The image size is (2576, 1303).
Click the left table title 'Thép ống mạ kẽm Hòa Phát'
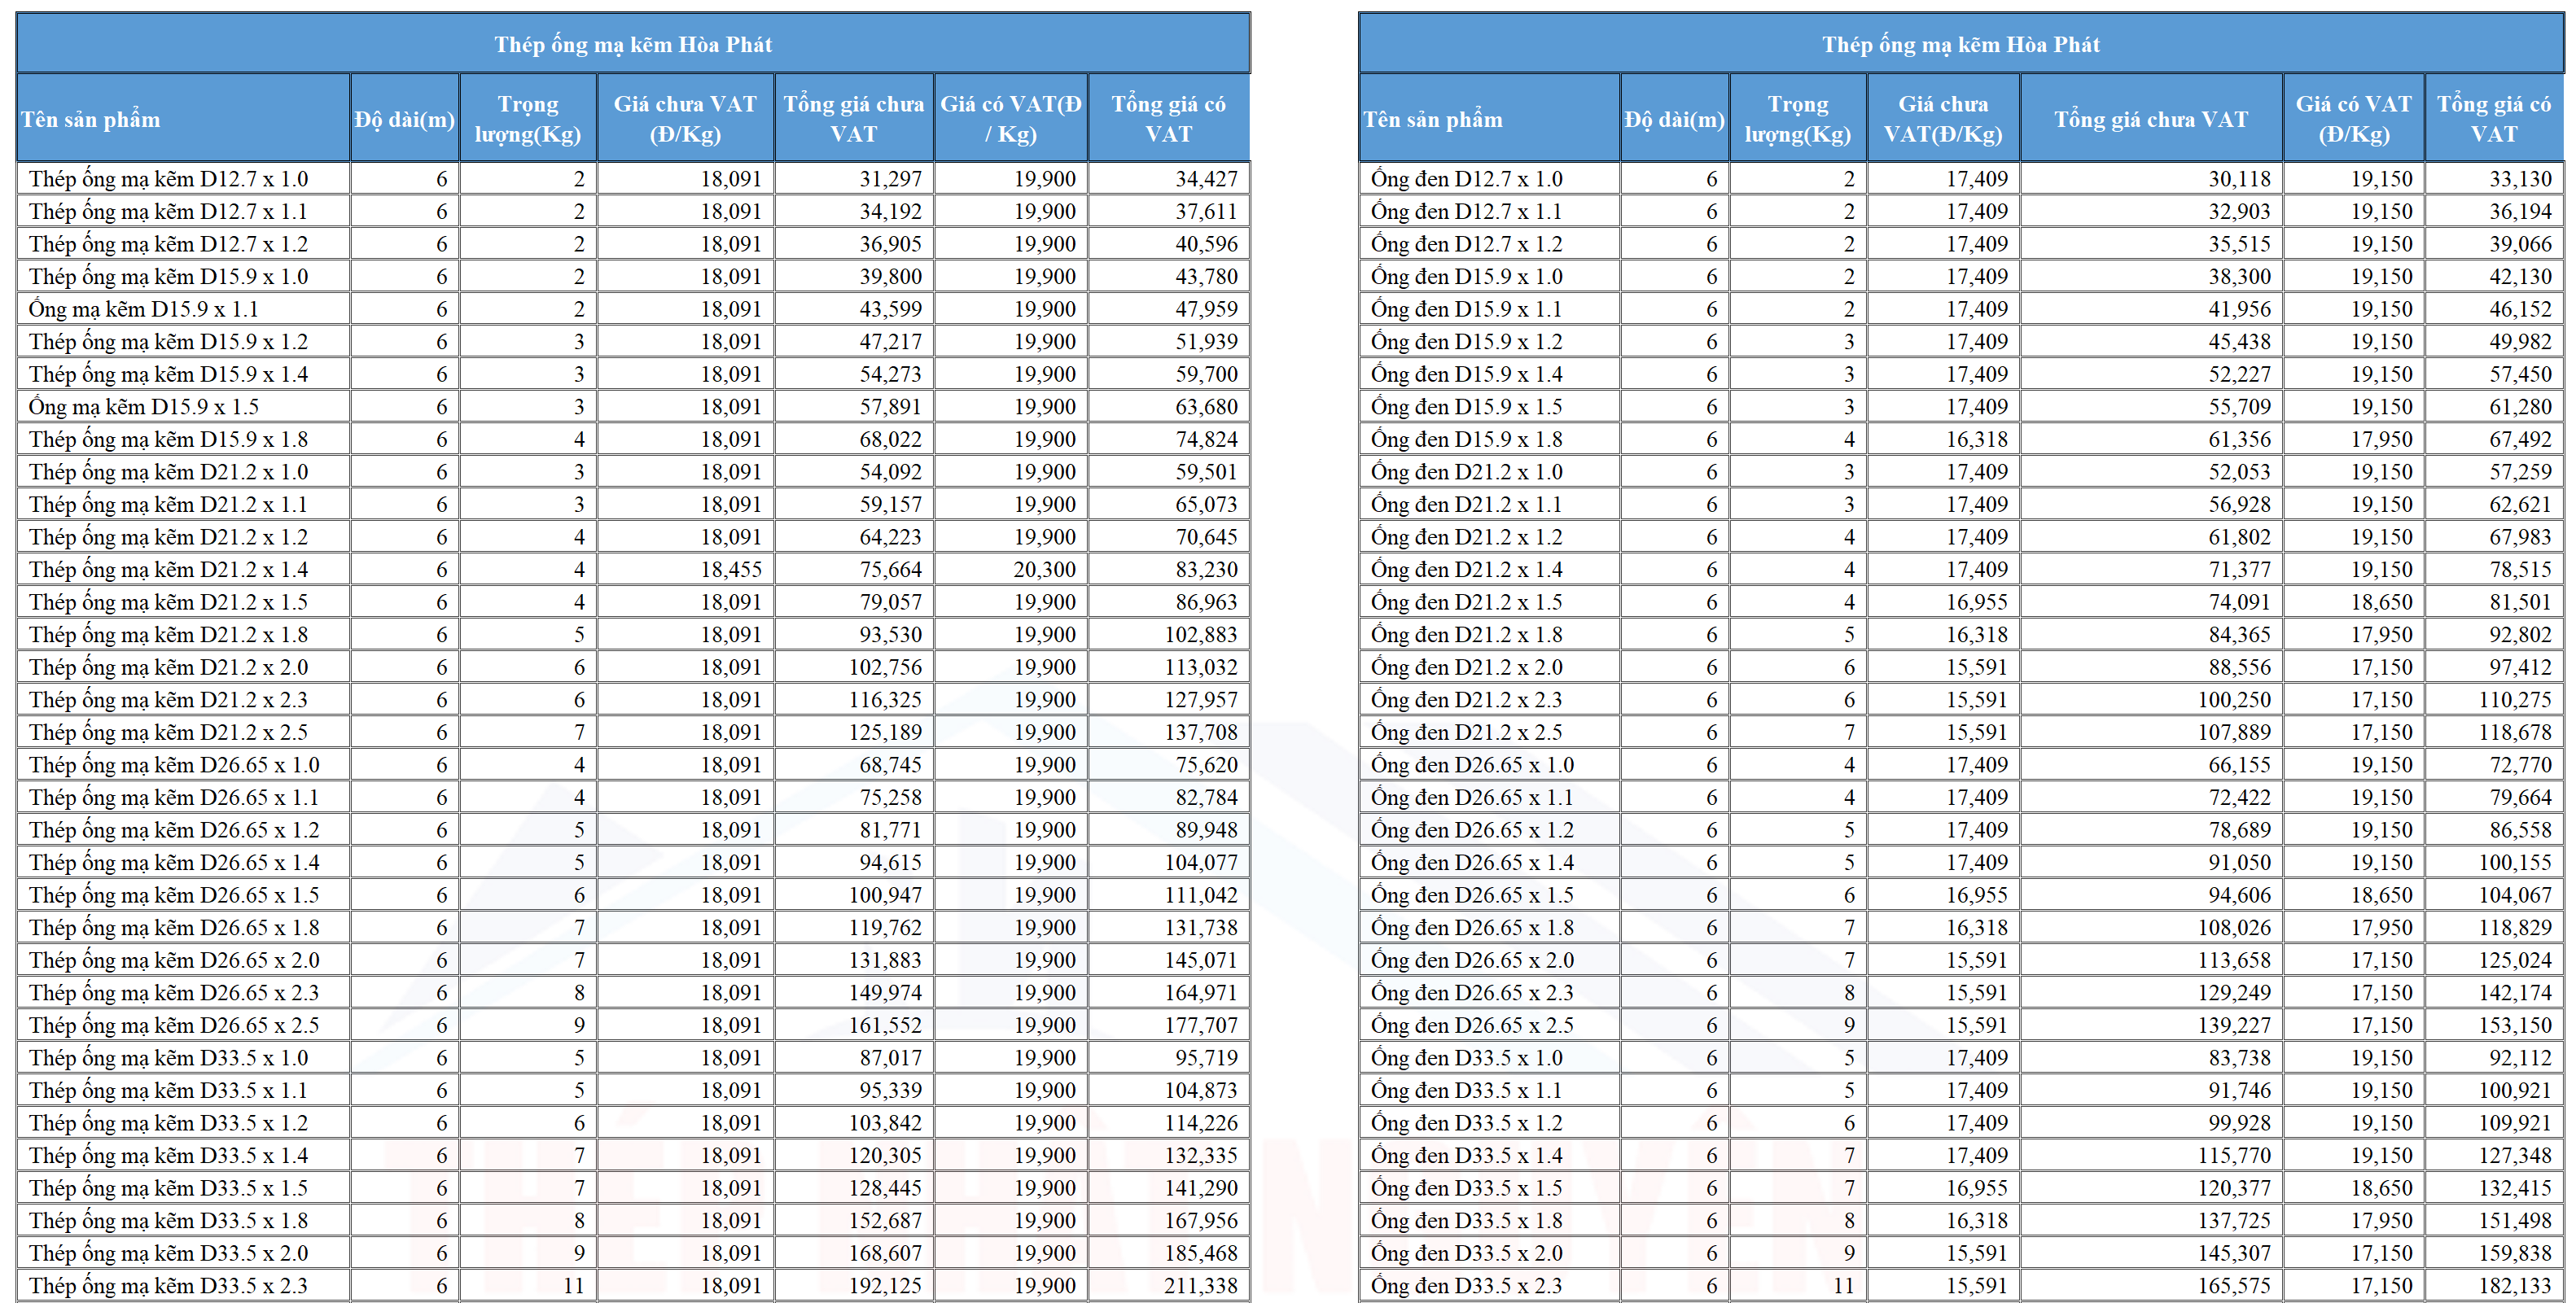pos(633,44)
